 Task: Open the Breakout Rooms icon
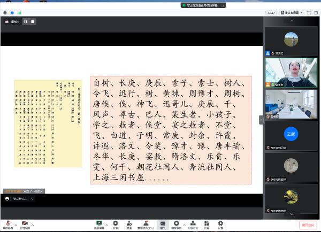[192, 224]
